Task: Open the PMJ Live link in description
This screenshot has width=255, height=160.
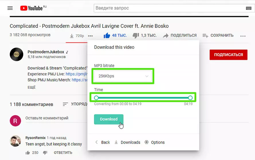Action: [x=76, y=74]
